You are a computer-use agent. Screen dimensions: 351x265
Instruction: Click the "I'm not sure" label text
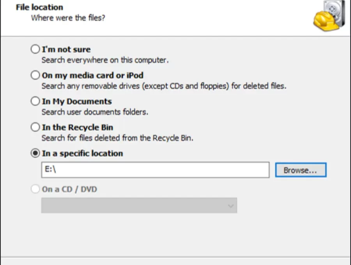[66, 49]
